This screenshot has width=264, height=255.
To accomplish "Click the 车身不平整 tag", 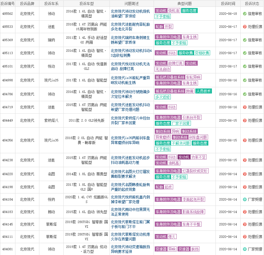I will coord(191,224).
